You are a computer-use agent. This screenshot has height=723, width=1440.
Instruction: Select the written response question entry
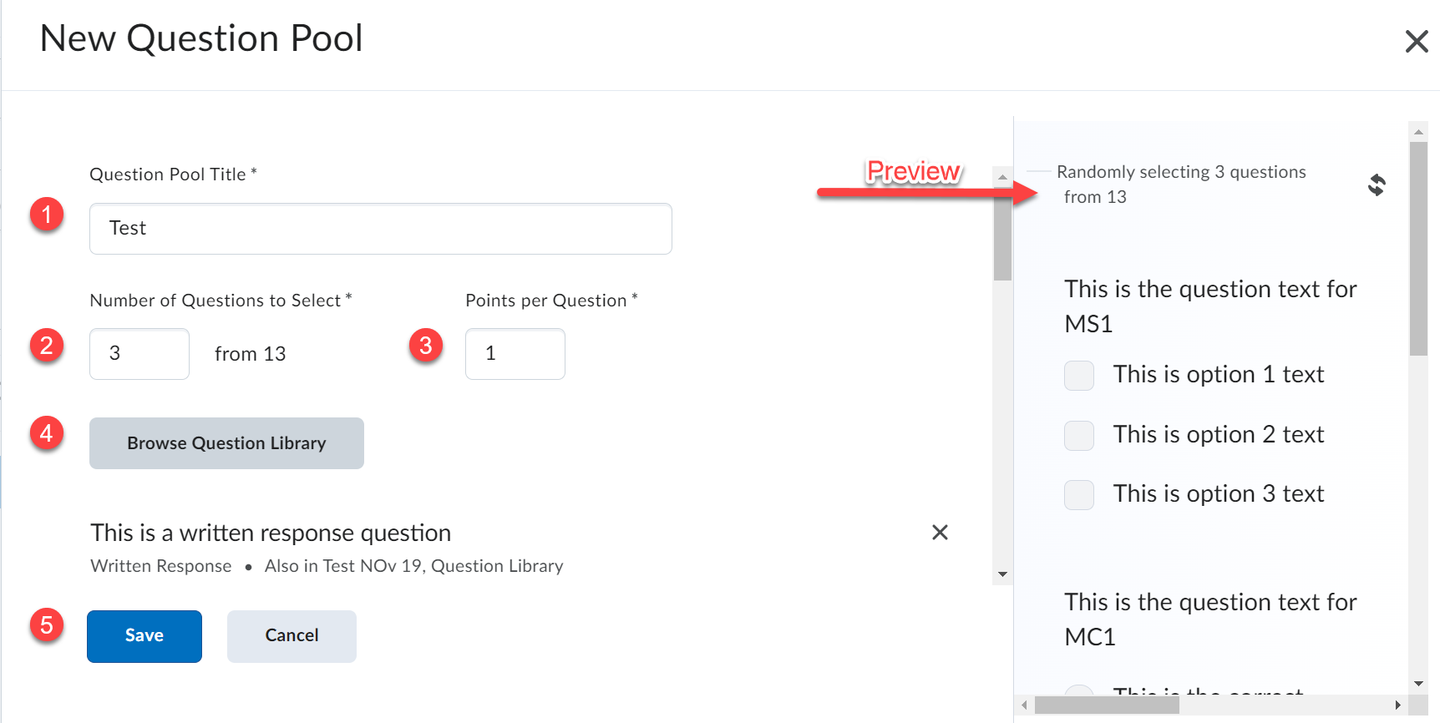point(271,533)
